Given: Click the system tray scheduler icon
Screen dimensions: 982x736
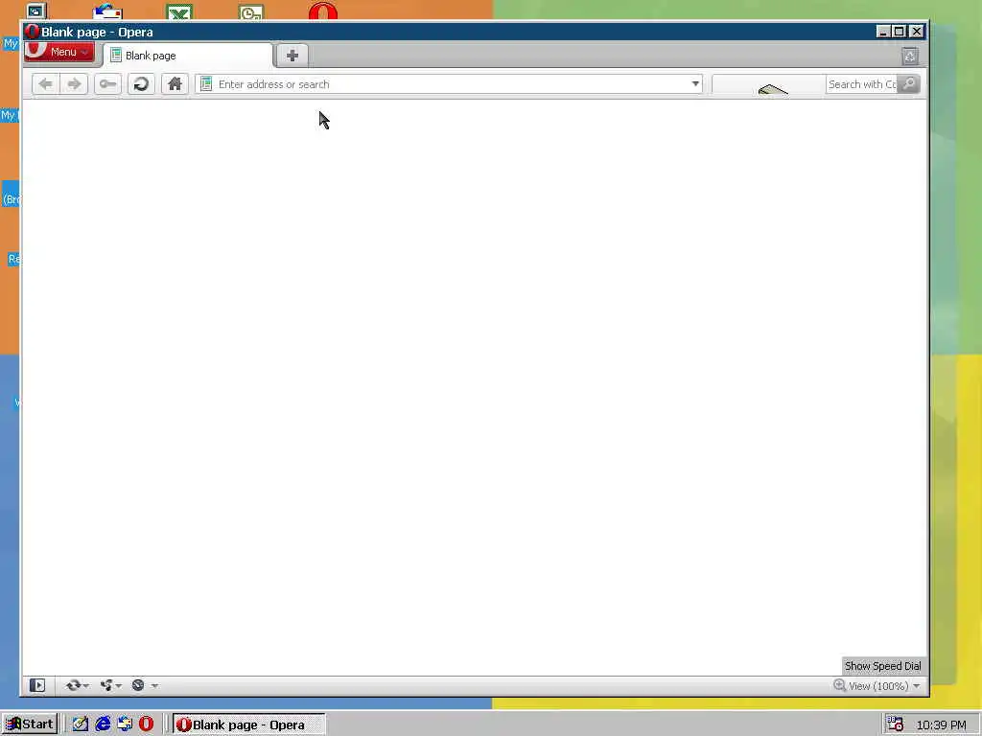Looking at the screenshot, I should coord(895,724).
